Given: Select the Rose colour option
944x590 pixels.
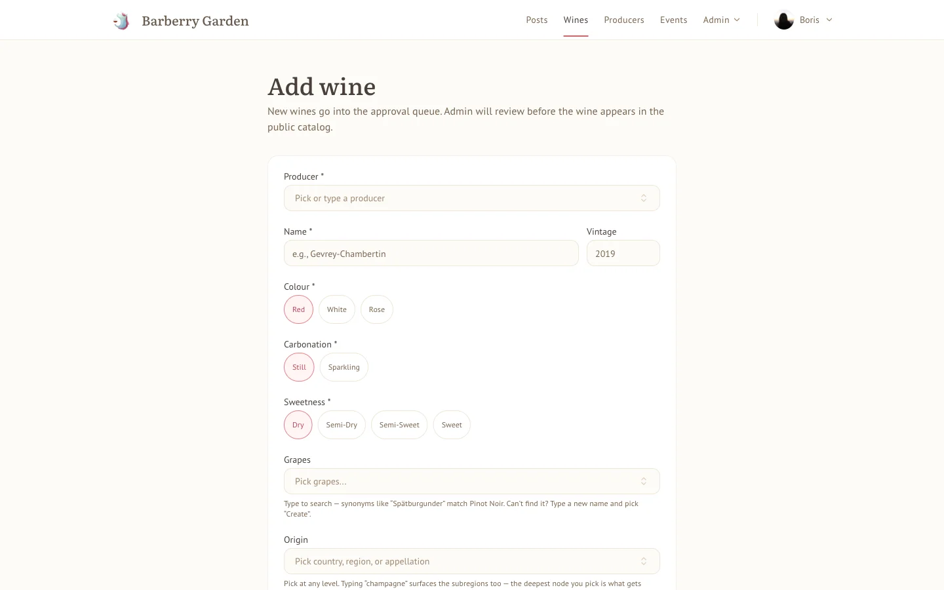Looking at the screenshot, I should click(x=376, y=309).
